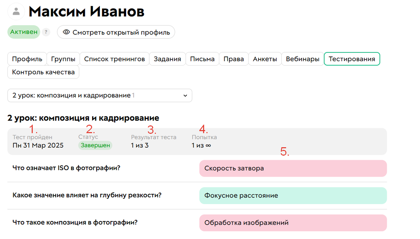420x239 pixels.
Task: Click Смотреть открытый профиль button
Action: (x=116, y=32)
